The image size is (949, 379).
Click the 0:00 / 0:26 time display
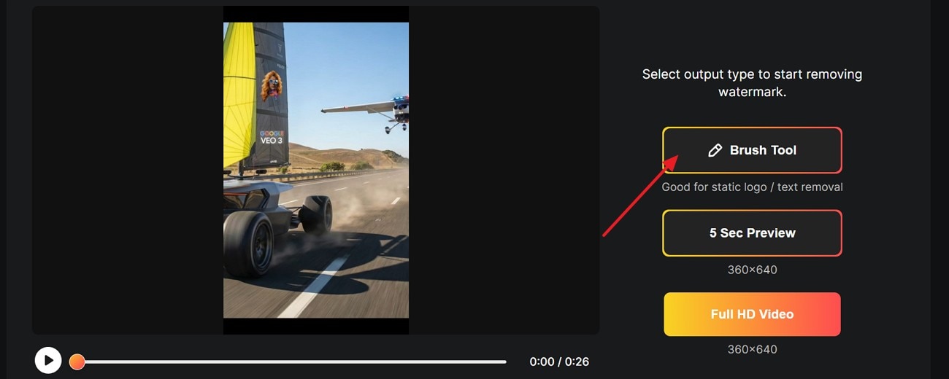pos(559,362)
